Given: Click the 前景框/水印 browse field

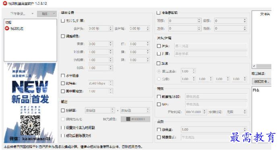Looking at the screenshot, I should click(x=216, y=97).
